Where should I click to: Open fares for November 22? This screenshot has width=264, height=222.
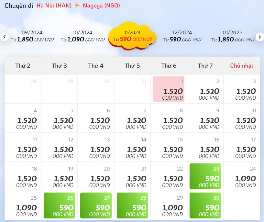point(169,176)
